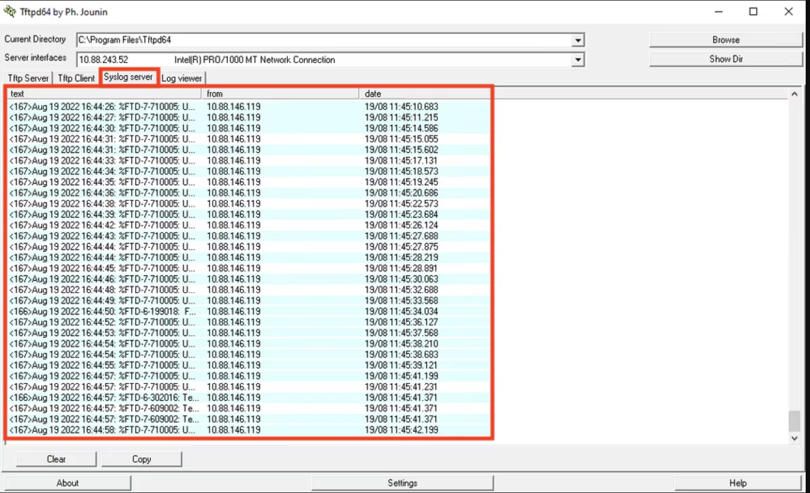The width and height of the screenshot is (810, 493).
Task: Sort by the 'text' column header
Action: pos(103,94)
